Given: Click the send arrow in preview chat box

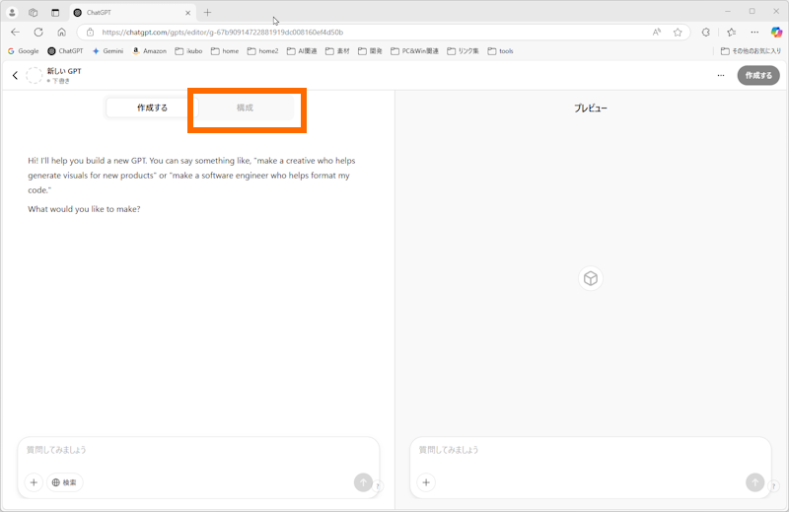Looking at the screenshot, I should click(754, 482).
